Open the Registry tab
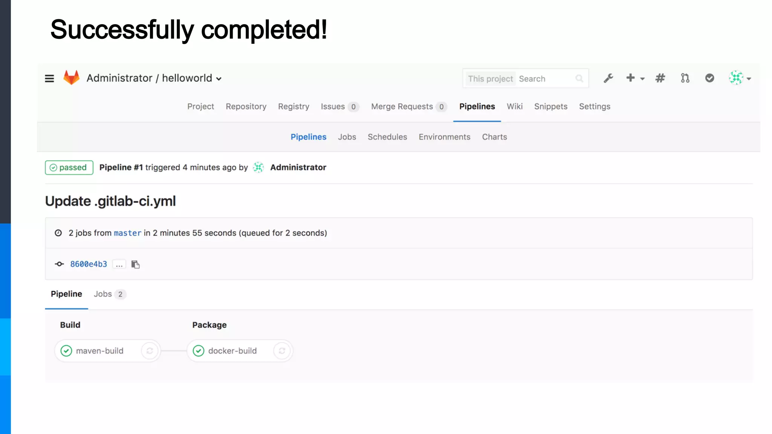772x434 pixels. pyautogui.click(x=294, y=107)
